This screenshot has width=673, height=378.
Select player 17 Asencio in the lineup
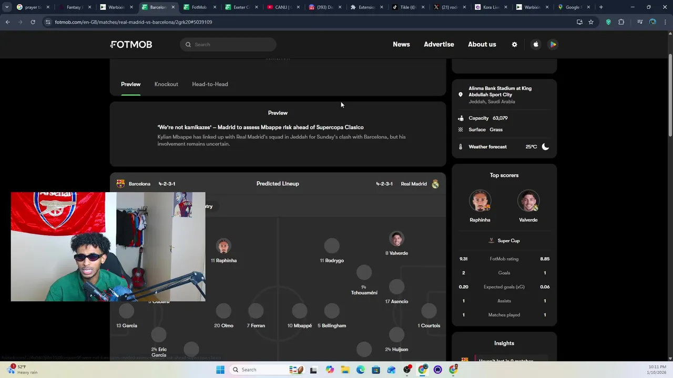396,292
